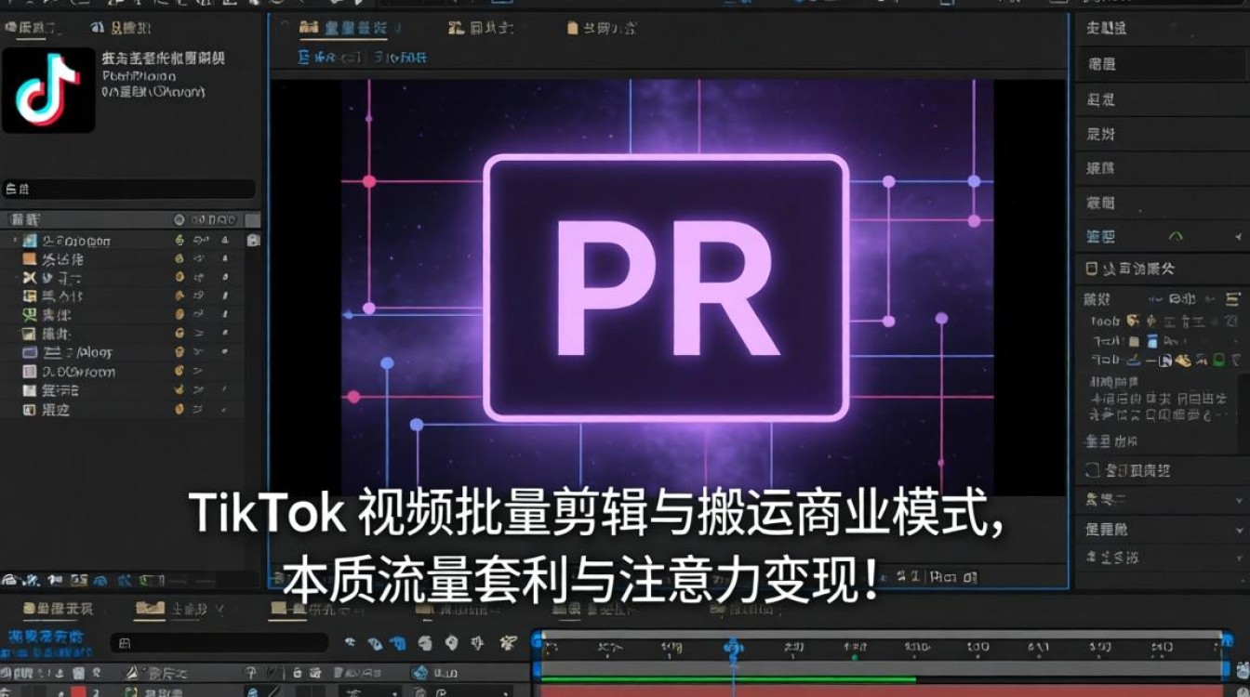Click the timeline search field

219,643
